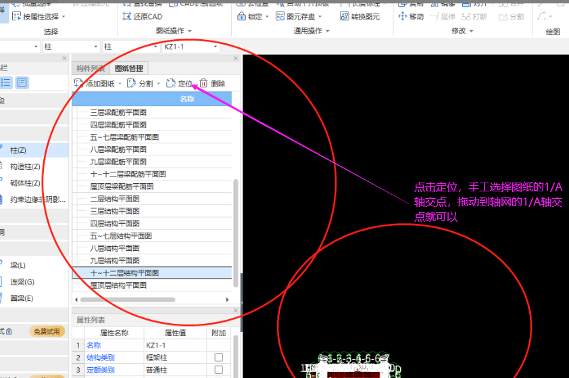Click the 转换图元 icon
569x378 pixels.
click(345, 16)
